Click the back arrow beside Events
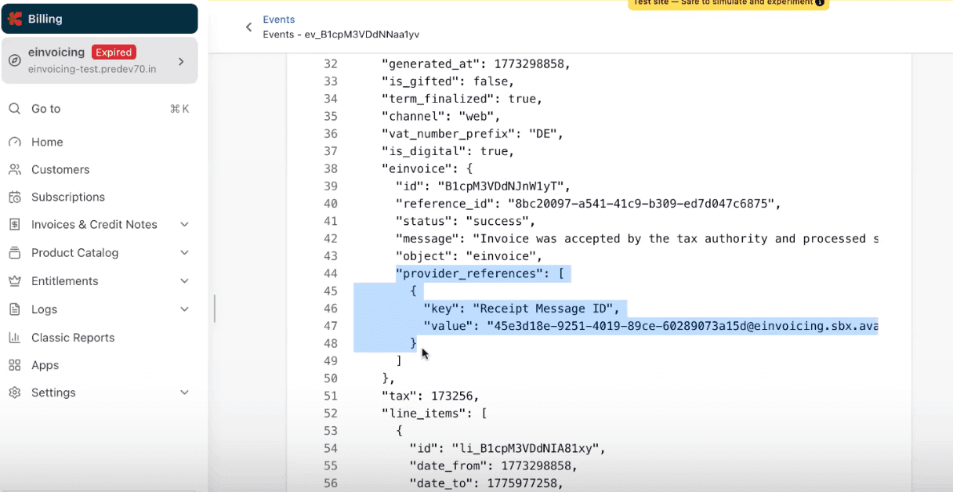 pyautogui.click(x=249, y=27)
